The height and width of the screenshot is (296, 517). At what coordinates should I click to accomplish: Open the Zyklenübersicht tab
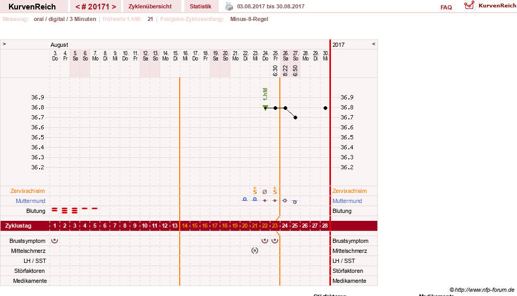(x=150, y=7)
